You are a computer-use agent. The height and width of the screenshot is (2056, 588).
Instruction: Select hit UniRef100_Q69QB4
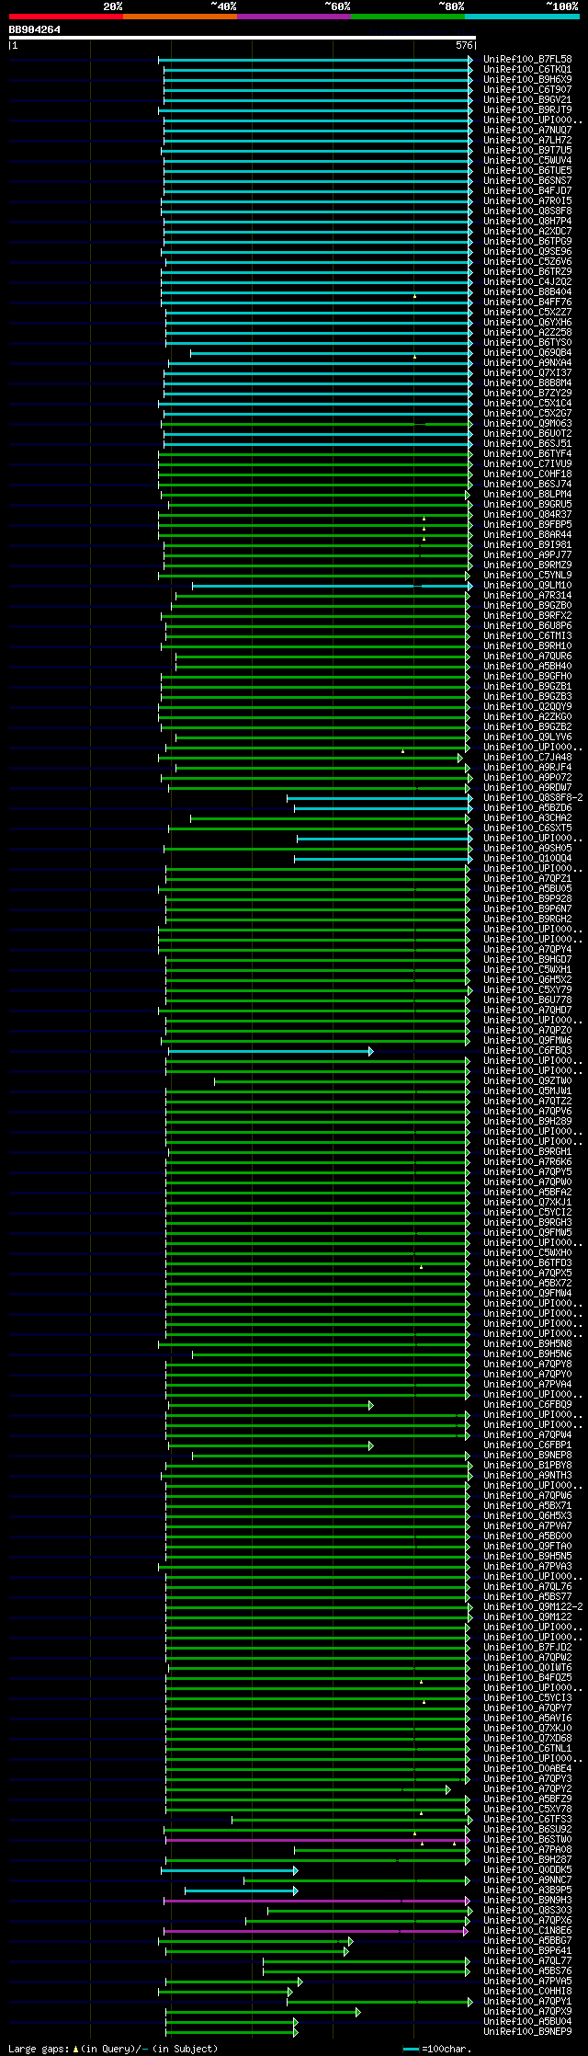527,353
